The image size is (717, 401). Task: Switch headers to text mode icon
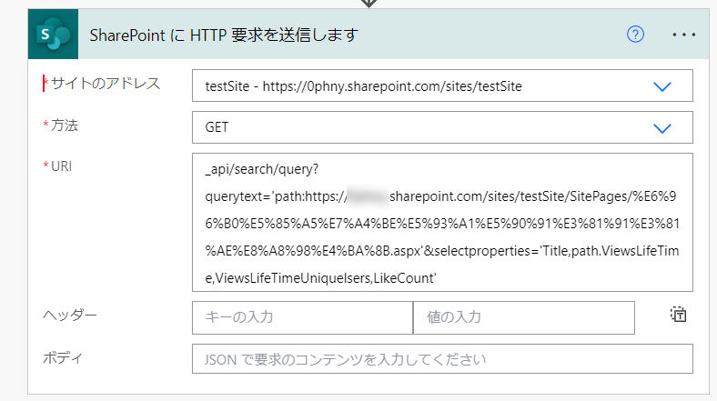click(x=679, y=315)
